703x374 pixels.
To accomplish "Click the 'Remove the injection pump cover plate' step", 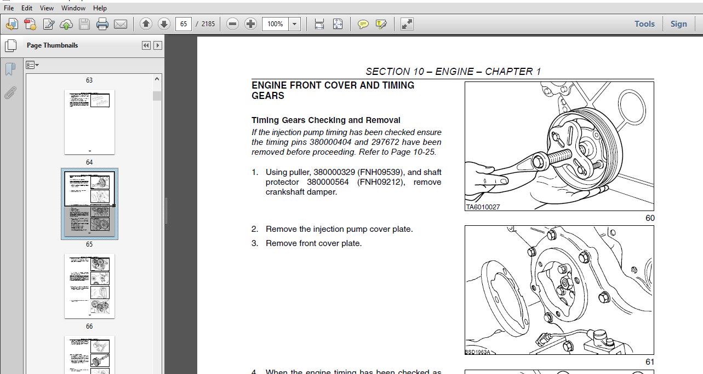I will click(339, 229).
